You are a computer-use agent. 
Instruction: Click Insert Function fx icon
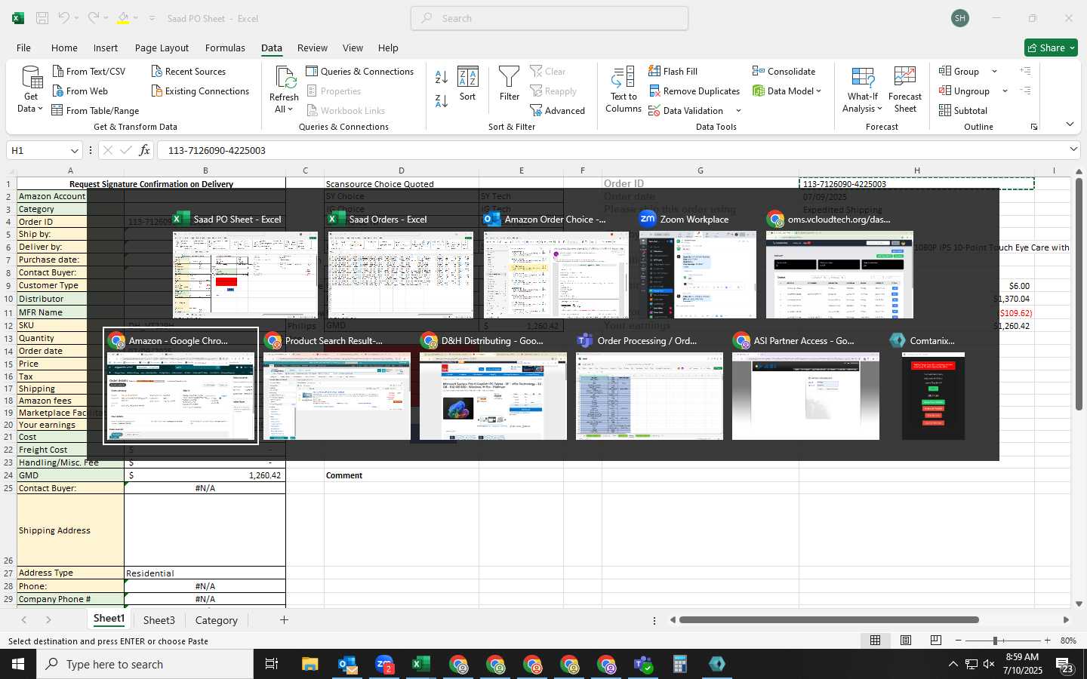click(x=145, y=150)
